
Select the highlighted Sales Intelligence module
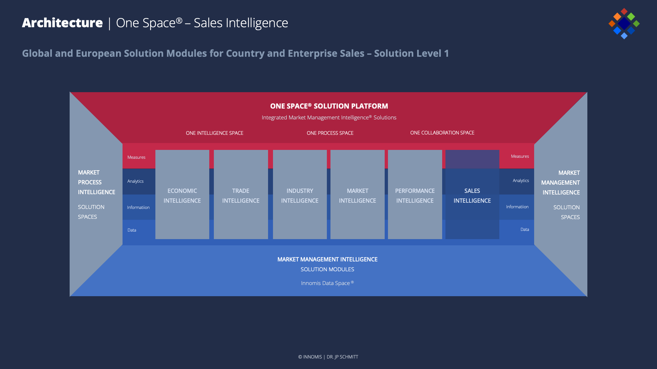tap(472, 195)
